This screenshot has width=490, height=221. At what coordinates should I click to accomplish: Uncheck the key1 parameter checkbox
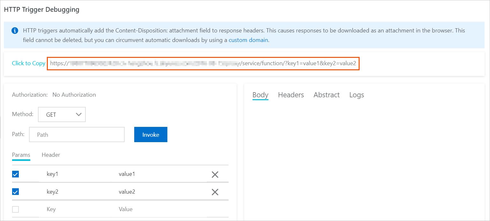coord(15,174)
